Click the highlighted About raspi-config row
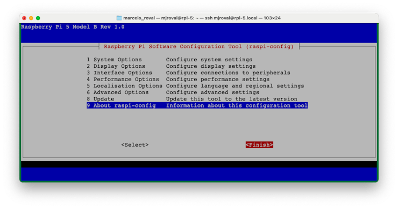 tap(197, 105)
